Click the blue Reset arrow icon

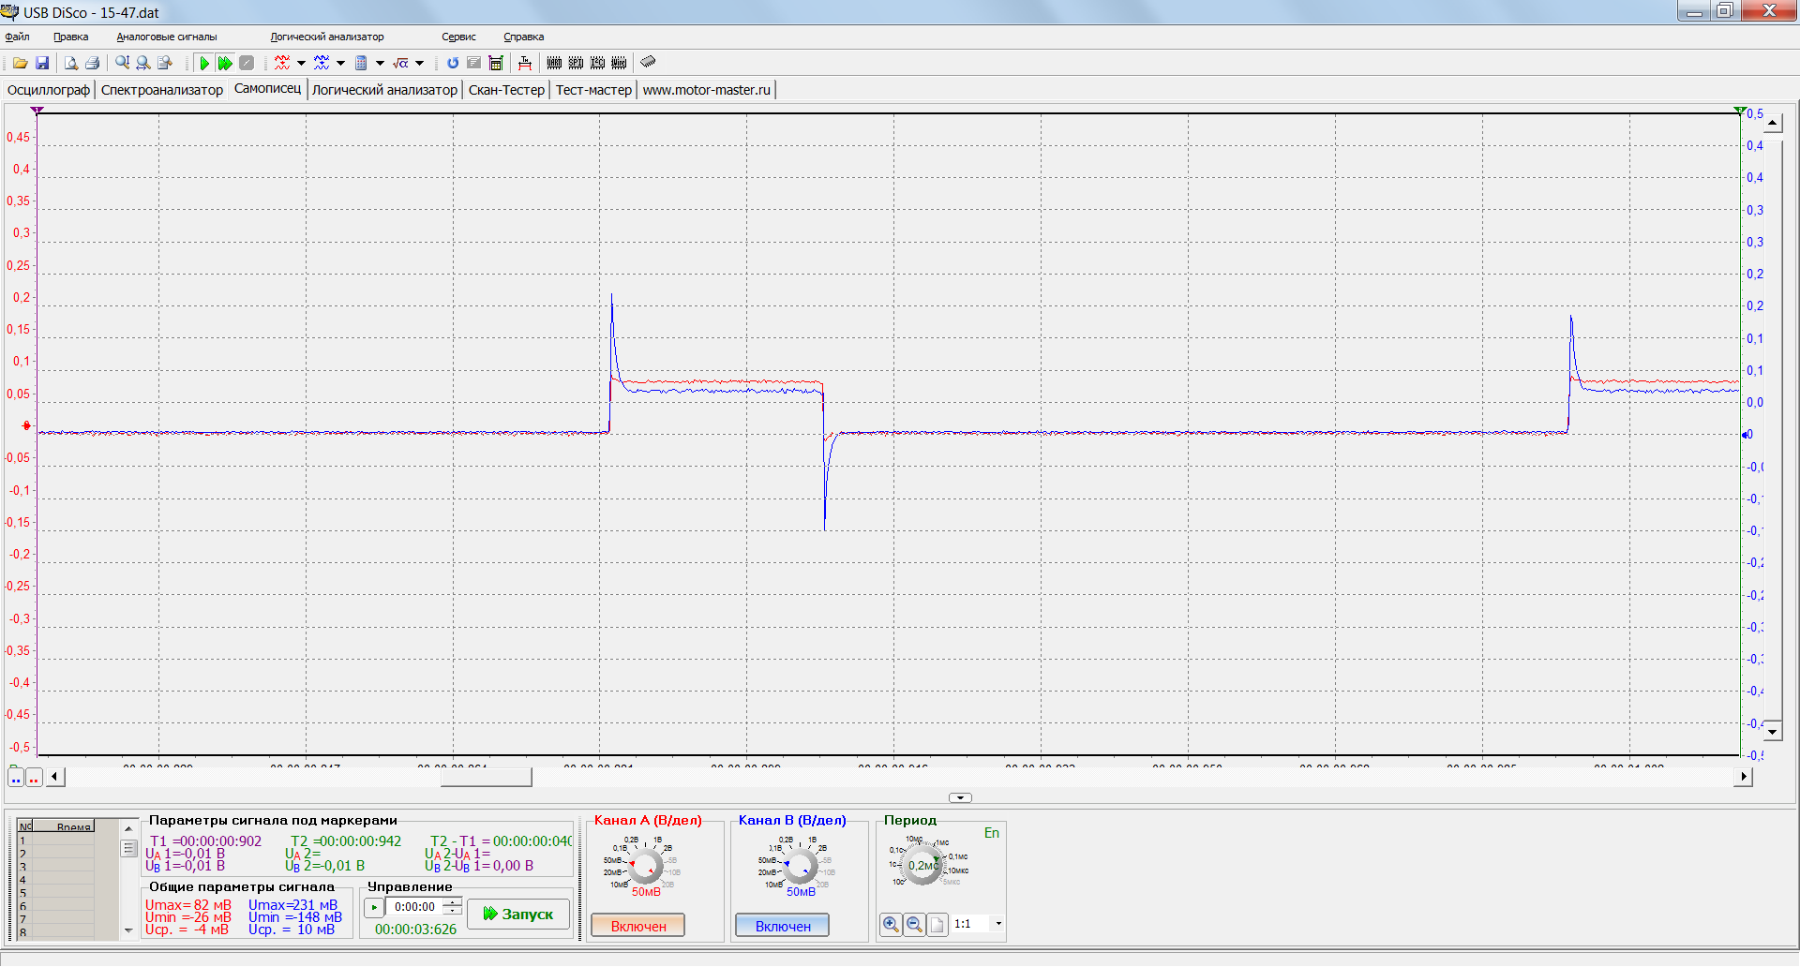pyautogui.click(x=453, y=63)
